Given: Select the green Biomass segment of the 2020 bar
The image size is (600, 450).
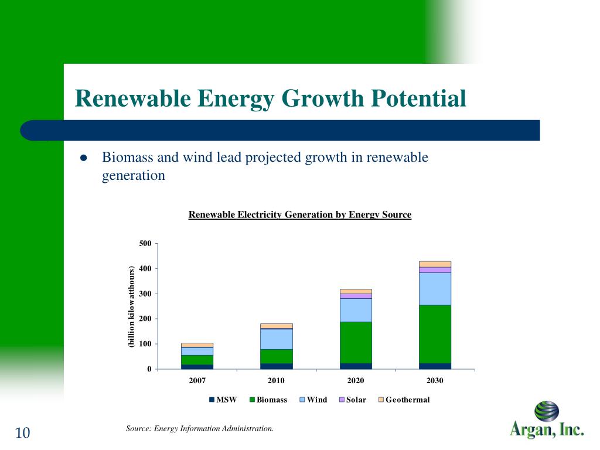Looking at the screenshot, I should tap(356, 342).
